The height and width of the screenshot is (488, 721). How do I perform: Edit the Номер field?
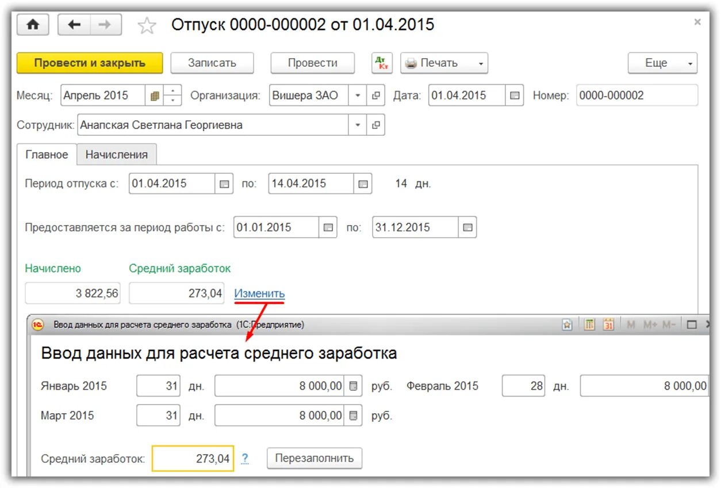click(x=637, y=96)
